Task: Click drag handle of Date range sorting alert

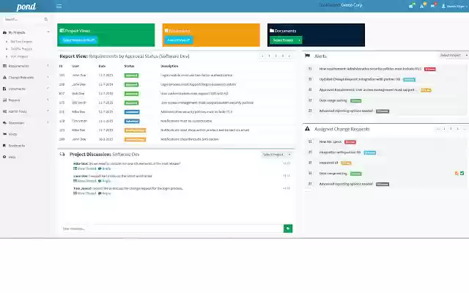Action: pos(310,100)
